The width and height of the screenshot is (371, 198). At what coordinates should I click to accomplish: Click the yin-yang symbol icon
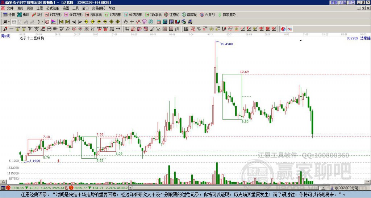[x=283, y=29]
